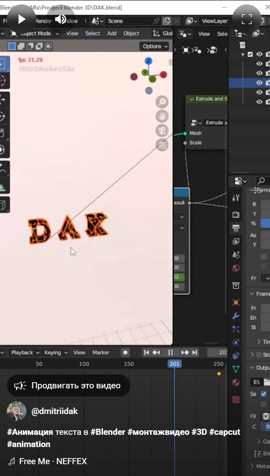The image size is (270, 476).
Task: Toggle the camera view button
Action: pos(162,130)
